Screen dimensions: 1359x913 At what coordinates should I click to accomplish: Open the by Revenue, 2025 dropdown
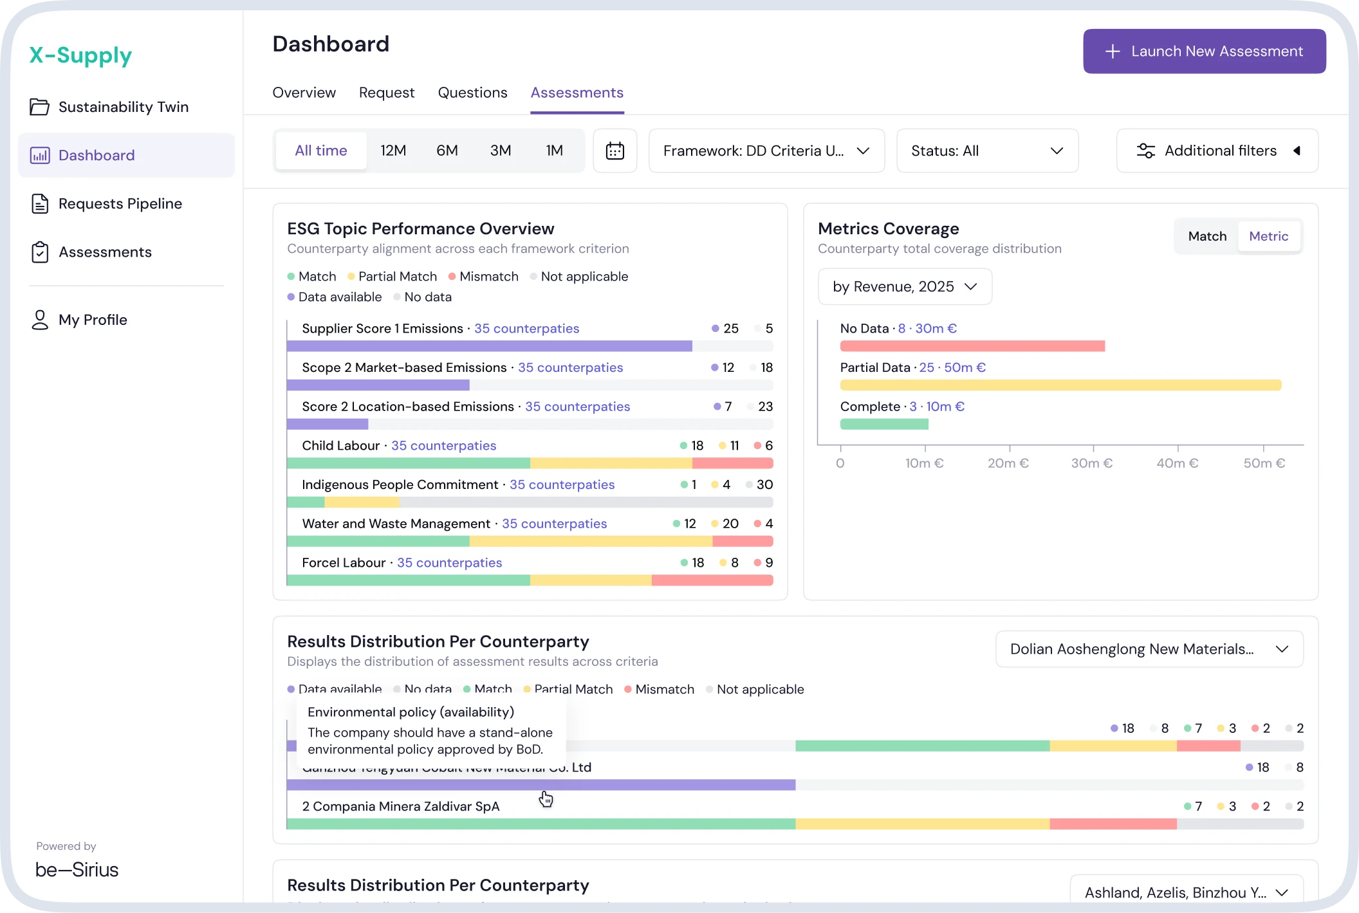905,286
